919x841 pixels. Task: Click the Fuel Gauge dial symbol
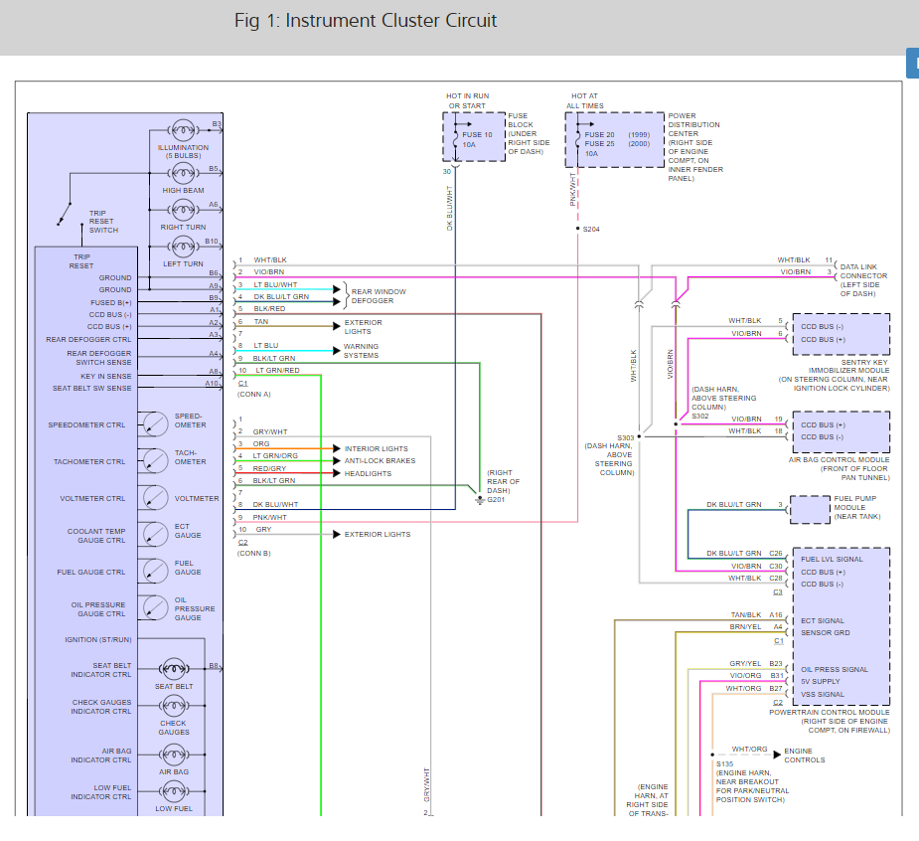coord(155,572)
